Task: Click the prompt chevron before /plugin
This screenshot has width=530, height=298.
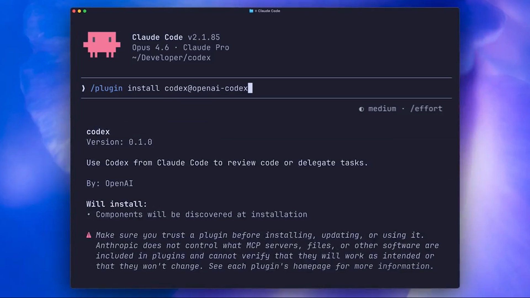Action: (83, 88)
